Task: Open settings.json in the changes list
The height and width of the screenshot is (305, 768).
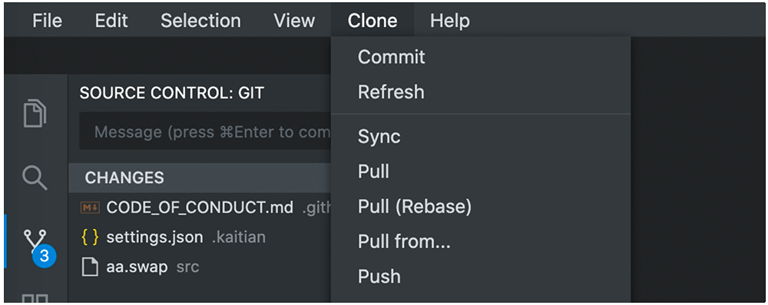Action: coord(155,237)
